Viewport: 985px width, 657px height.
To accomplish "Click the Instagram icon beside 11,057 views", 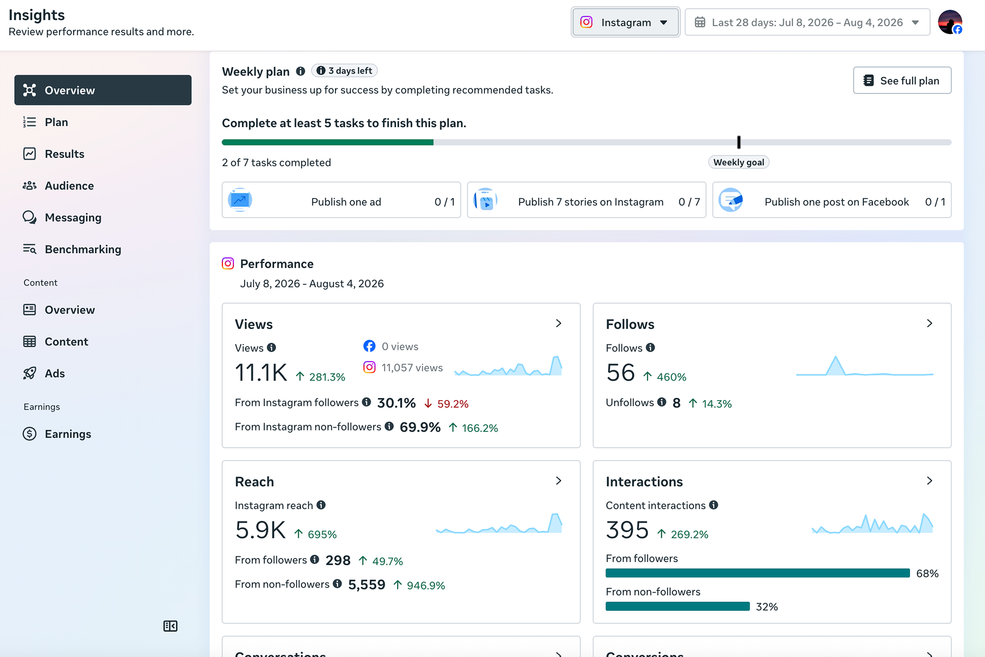I will tap(369, 367).
